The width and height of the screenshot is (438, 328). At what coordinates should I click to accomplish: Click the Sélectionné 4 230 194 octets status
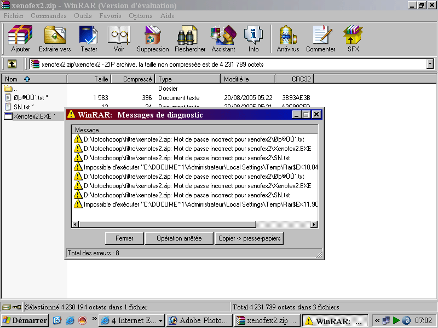[86, 307]
